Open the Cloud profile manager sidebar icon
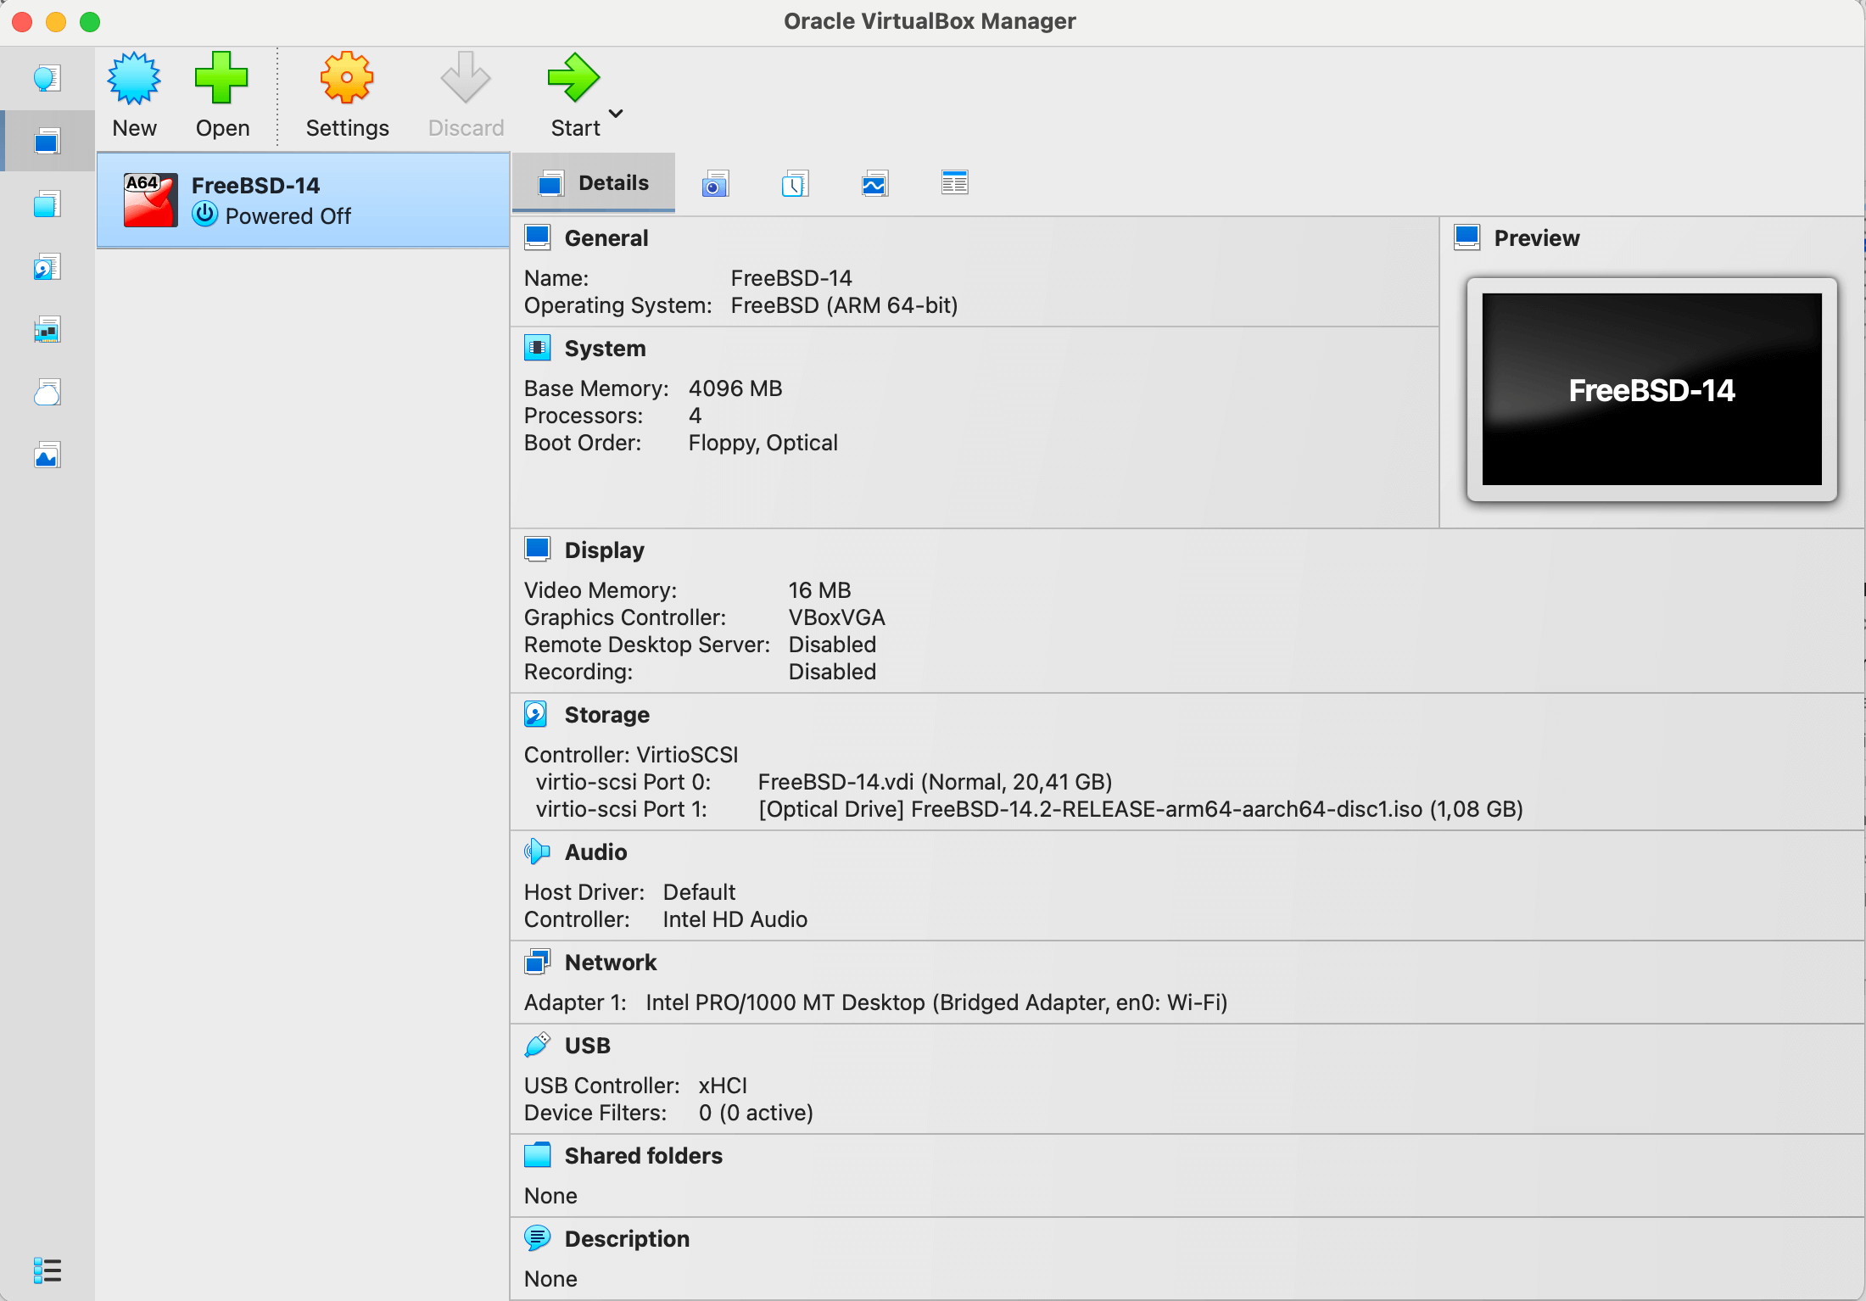This screenshot has height=1301, width=1866. [47, 392]
